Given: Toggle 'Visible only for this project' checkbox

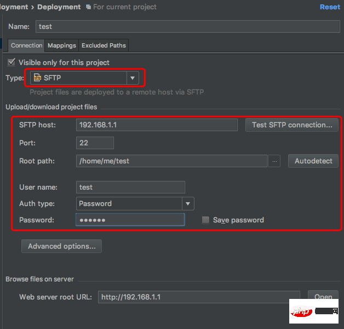Looking at the screenshot, I should pos(12,62).
